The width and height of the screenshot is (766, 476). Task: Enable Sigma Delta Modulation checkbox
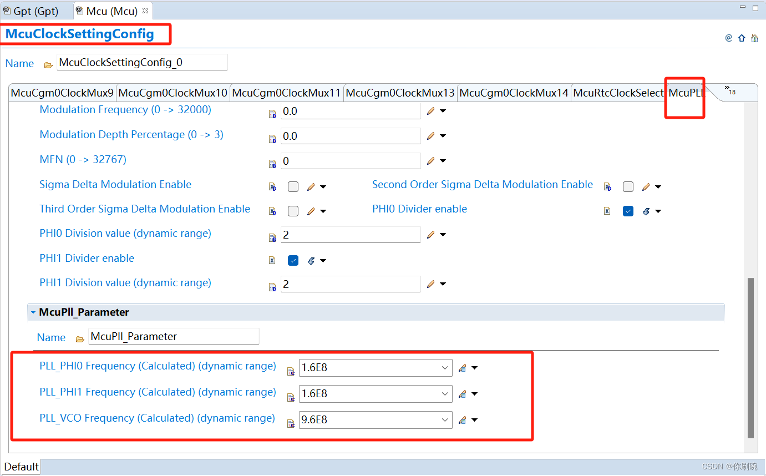click(x=293, y=187)
